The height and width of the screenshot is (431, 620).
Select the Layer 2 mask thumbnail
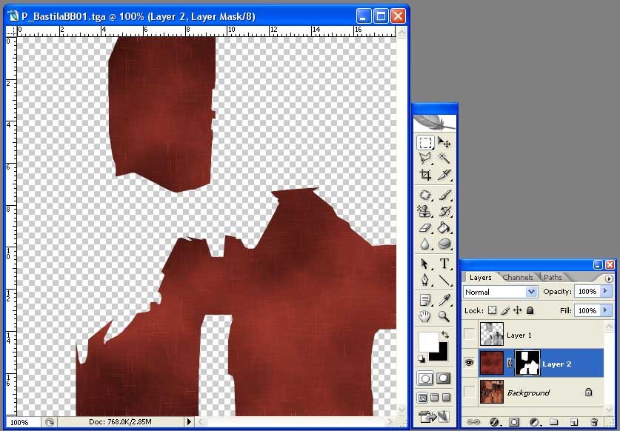[x=527, y=364]
